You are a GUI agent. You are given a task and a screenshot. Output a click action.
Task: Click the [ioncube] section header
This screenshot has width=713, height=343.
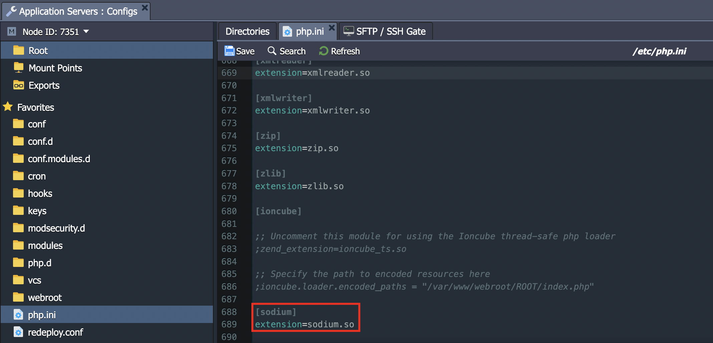[278, 211]
